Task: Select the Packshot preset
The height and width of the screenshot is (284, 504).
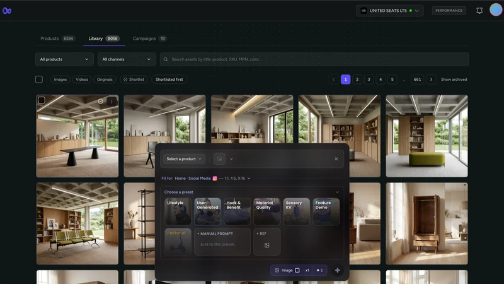Action: point(178,242)
